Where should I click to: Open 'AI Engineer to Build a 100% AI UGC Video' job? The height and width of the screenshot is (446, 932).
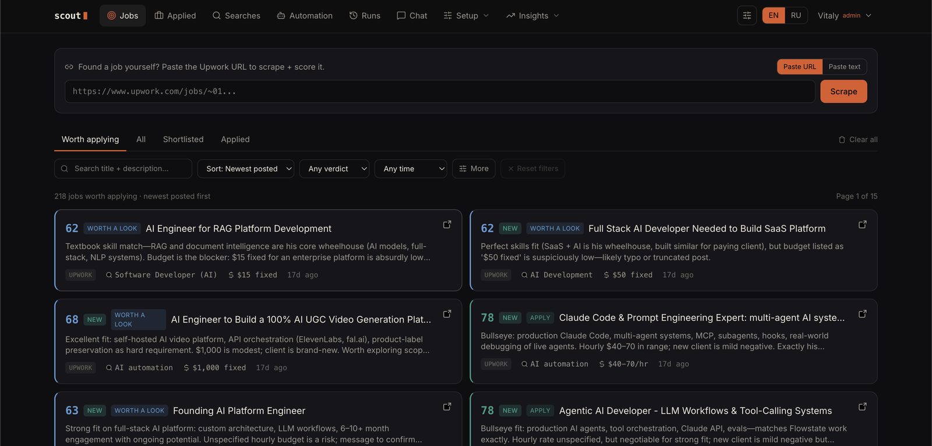(301, 320)
